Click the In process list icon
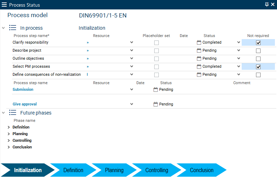 (x=13, y=28)
